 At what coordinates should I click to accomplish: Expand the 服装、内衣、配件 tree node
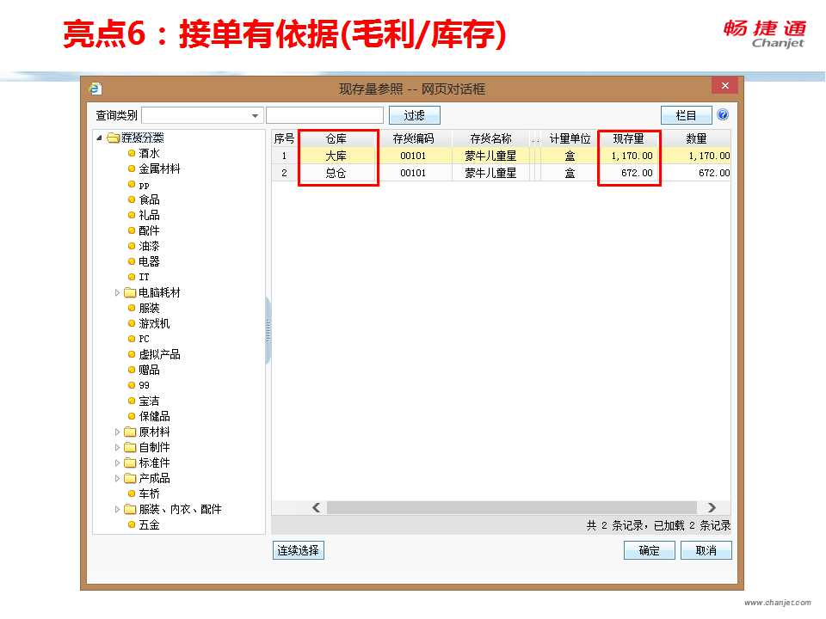pos(118,510)
